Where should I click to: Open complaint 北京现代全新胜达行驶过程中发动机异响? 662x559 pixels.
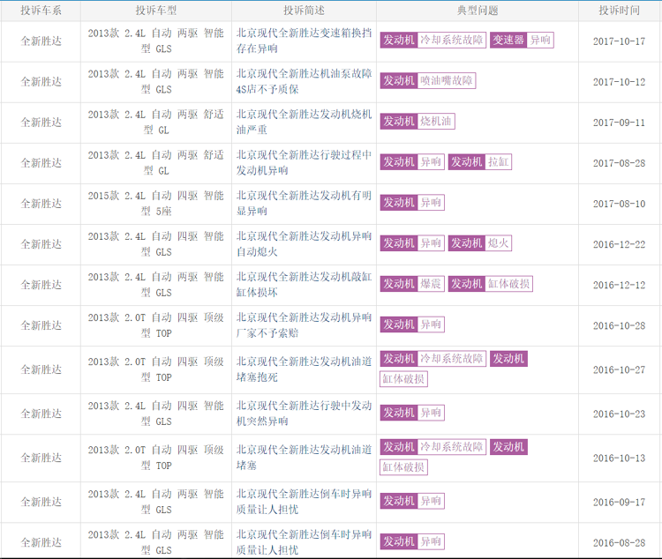(x=304, y=162)
